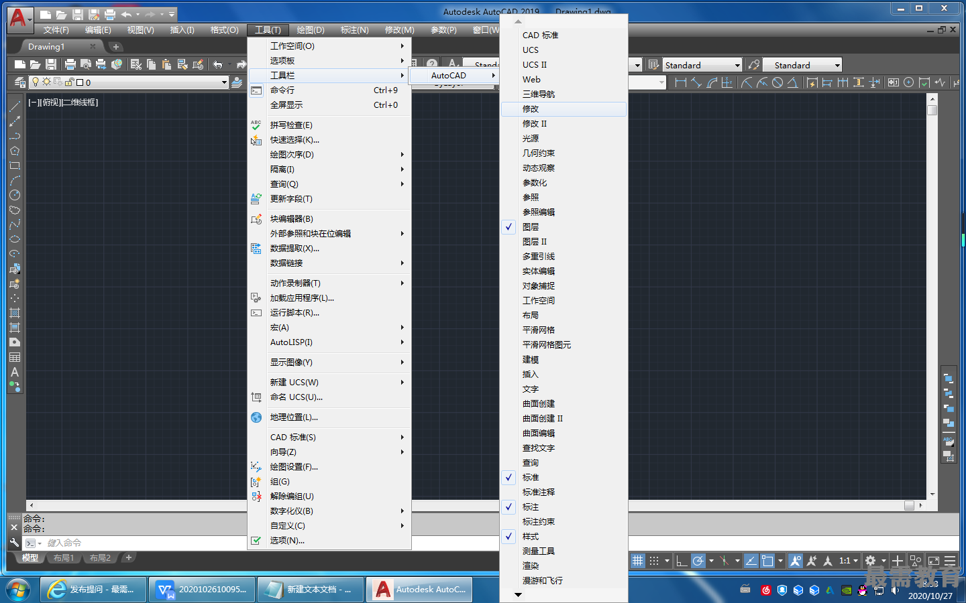Toggle object snap in status bar
Viewport: 966px width, 603px height.
pyautogui.click(x=767, y=560)
